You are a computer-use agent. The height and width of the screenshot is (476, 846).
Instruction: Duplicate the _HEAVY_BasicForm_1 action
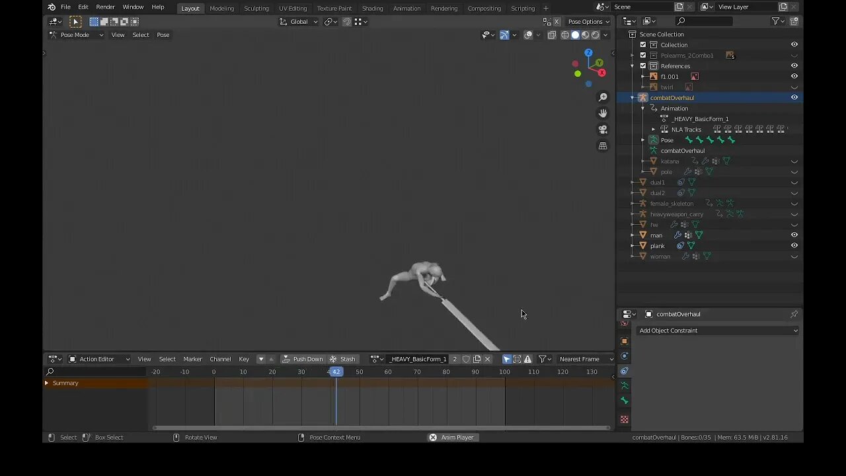[x=477, y=359]
